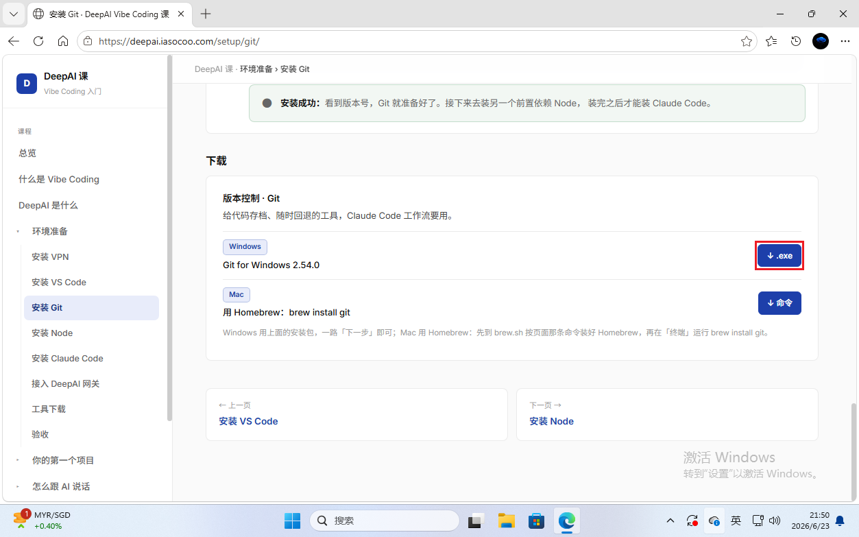Click the DeepAI logo D icon
859x537 pixels.
point(27,83)
